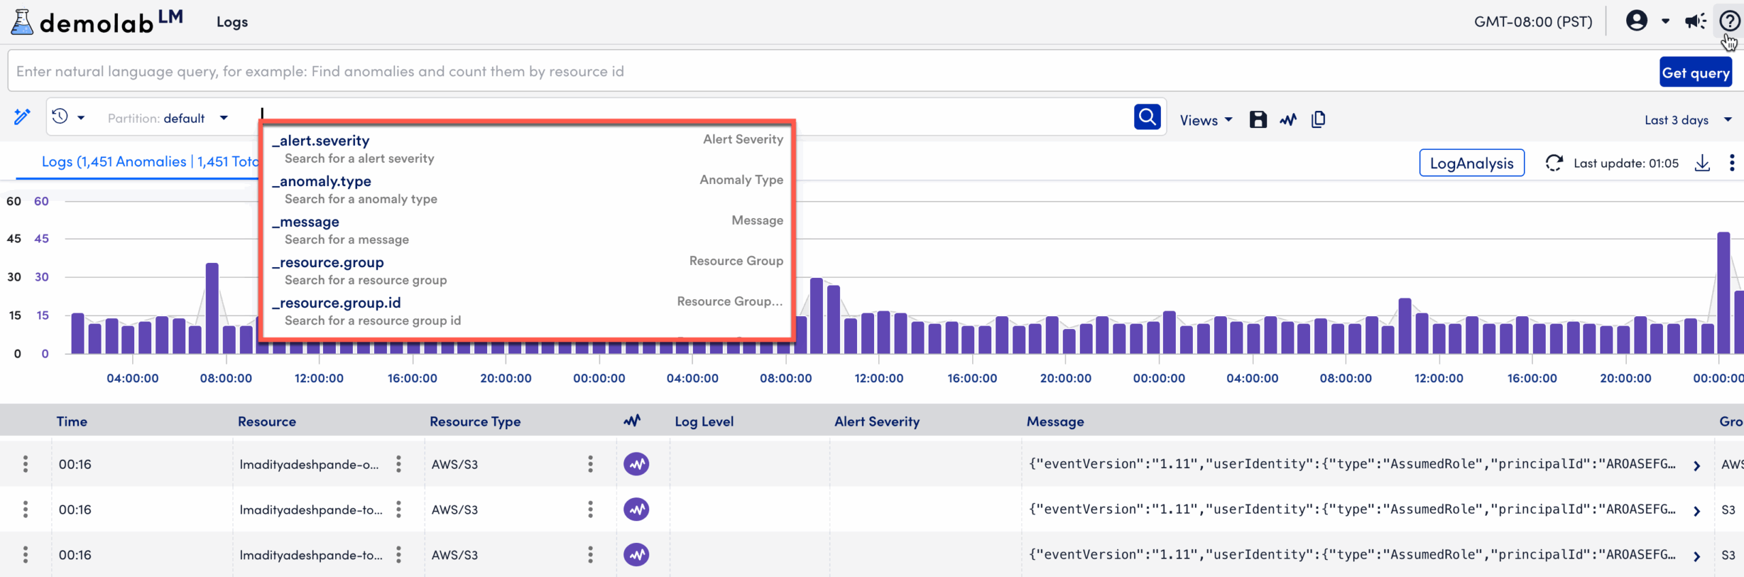Click the magnifier search icon button
Screen dimensions: 1744x577
coord(1147,117)
